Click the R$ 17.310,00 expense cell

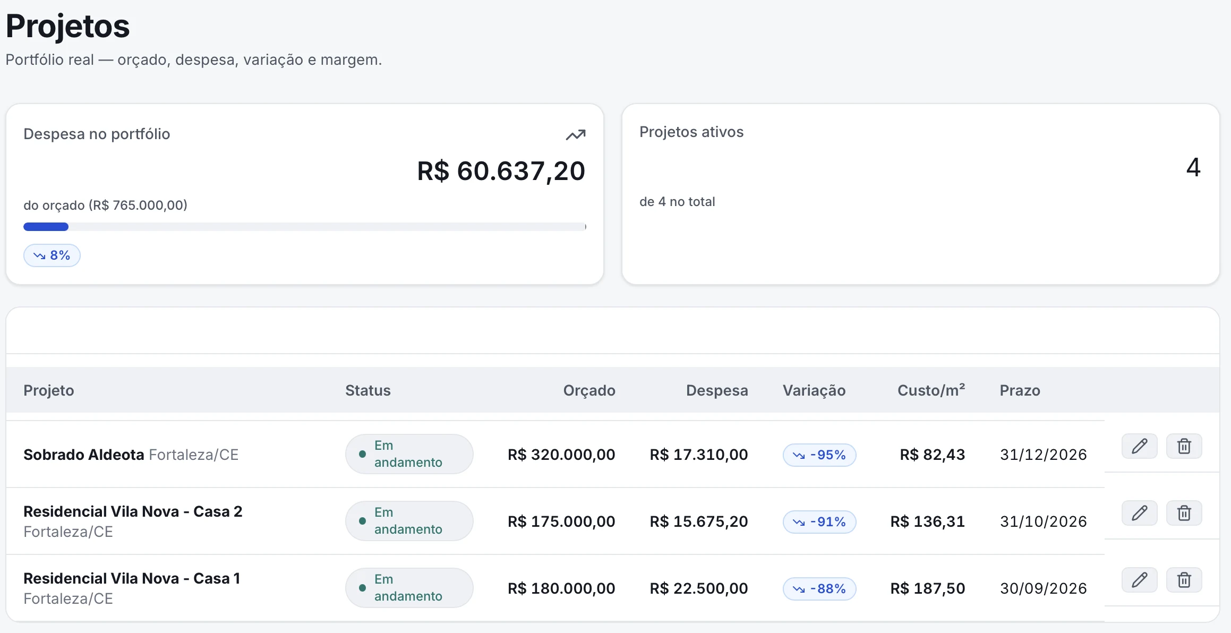[x=699, y=455]
